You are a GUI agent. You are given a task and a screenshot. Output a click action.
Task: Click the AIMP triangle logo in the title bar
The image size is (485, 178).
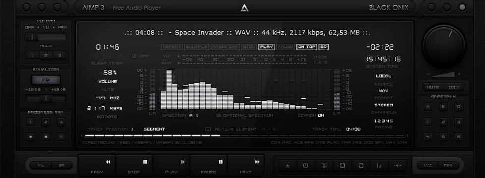(244, 8)
